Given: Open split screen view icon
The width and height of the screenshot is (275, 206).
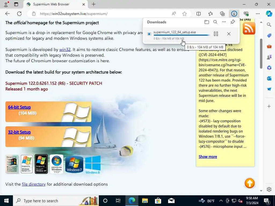Looking at the screenshot, I should tap(198, 14).
